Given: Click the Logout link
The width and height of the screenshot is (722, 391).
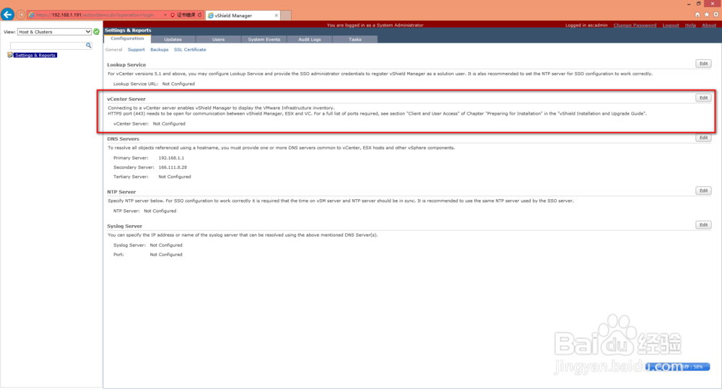Looking at the screenshot, I should point(671,25).
